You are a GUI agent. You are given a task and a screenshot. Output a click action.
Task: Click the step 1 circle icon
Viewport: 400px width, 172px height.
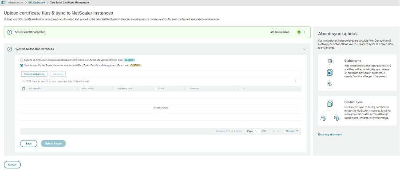point(10,32)
